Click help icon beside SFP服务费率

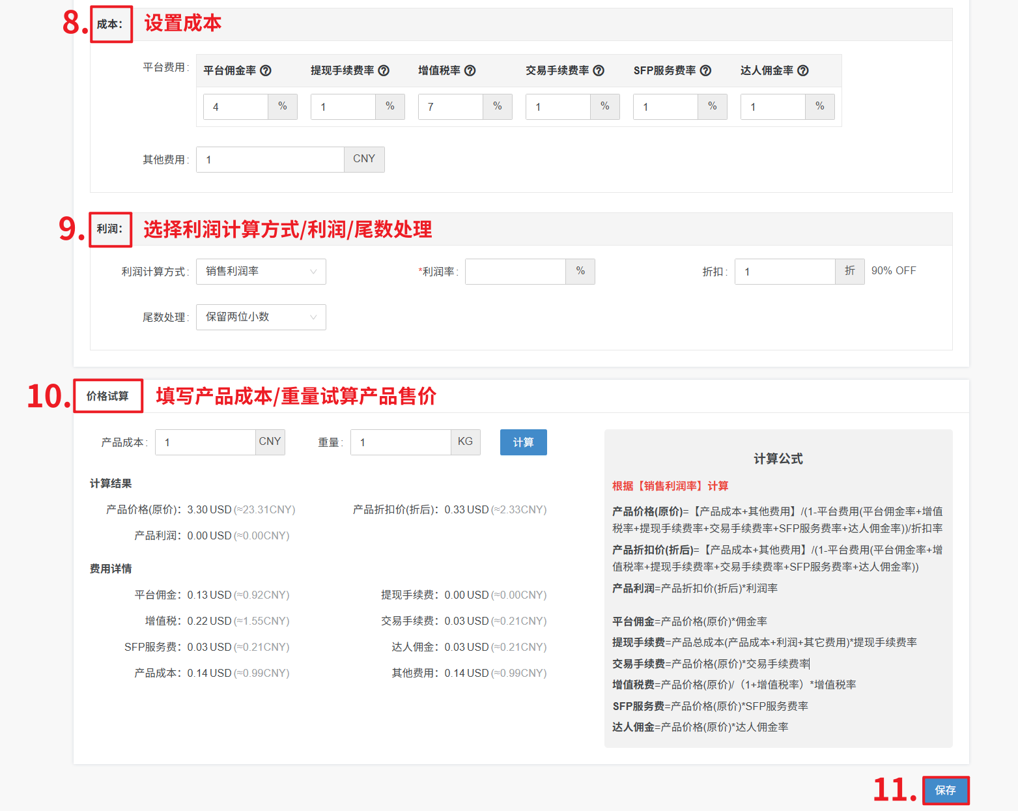705,71
